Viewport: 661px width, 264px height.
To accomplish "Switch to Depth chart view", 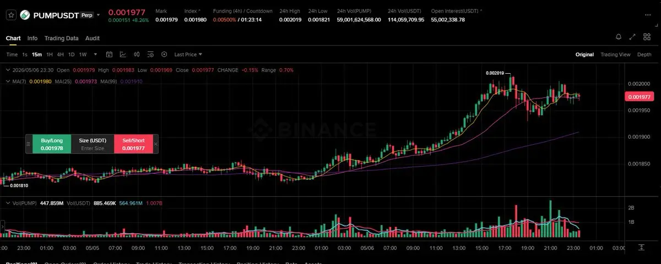I will coord(644,54).
